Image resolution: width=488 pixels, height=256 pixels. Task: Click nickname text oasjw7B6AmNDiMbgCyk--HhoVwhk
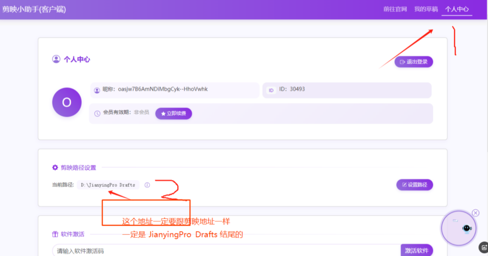tap(163, 89)
